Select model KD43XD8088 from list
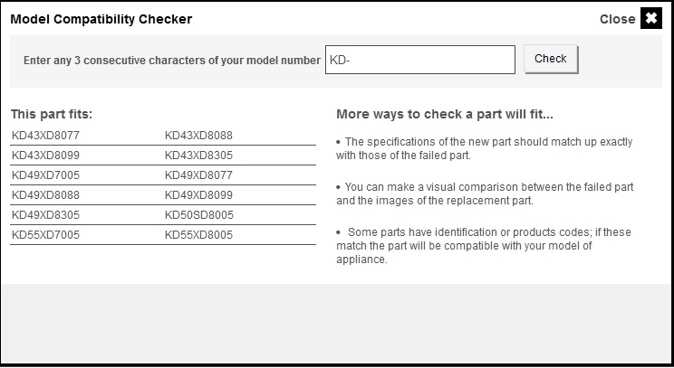674x368 pixels. click(x=199, y=136)
